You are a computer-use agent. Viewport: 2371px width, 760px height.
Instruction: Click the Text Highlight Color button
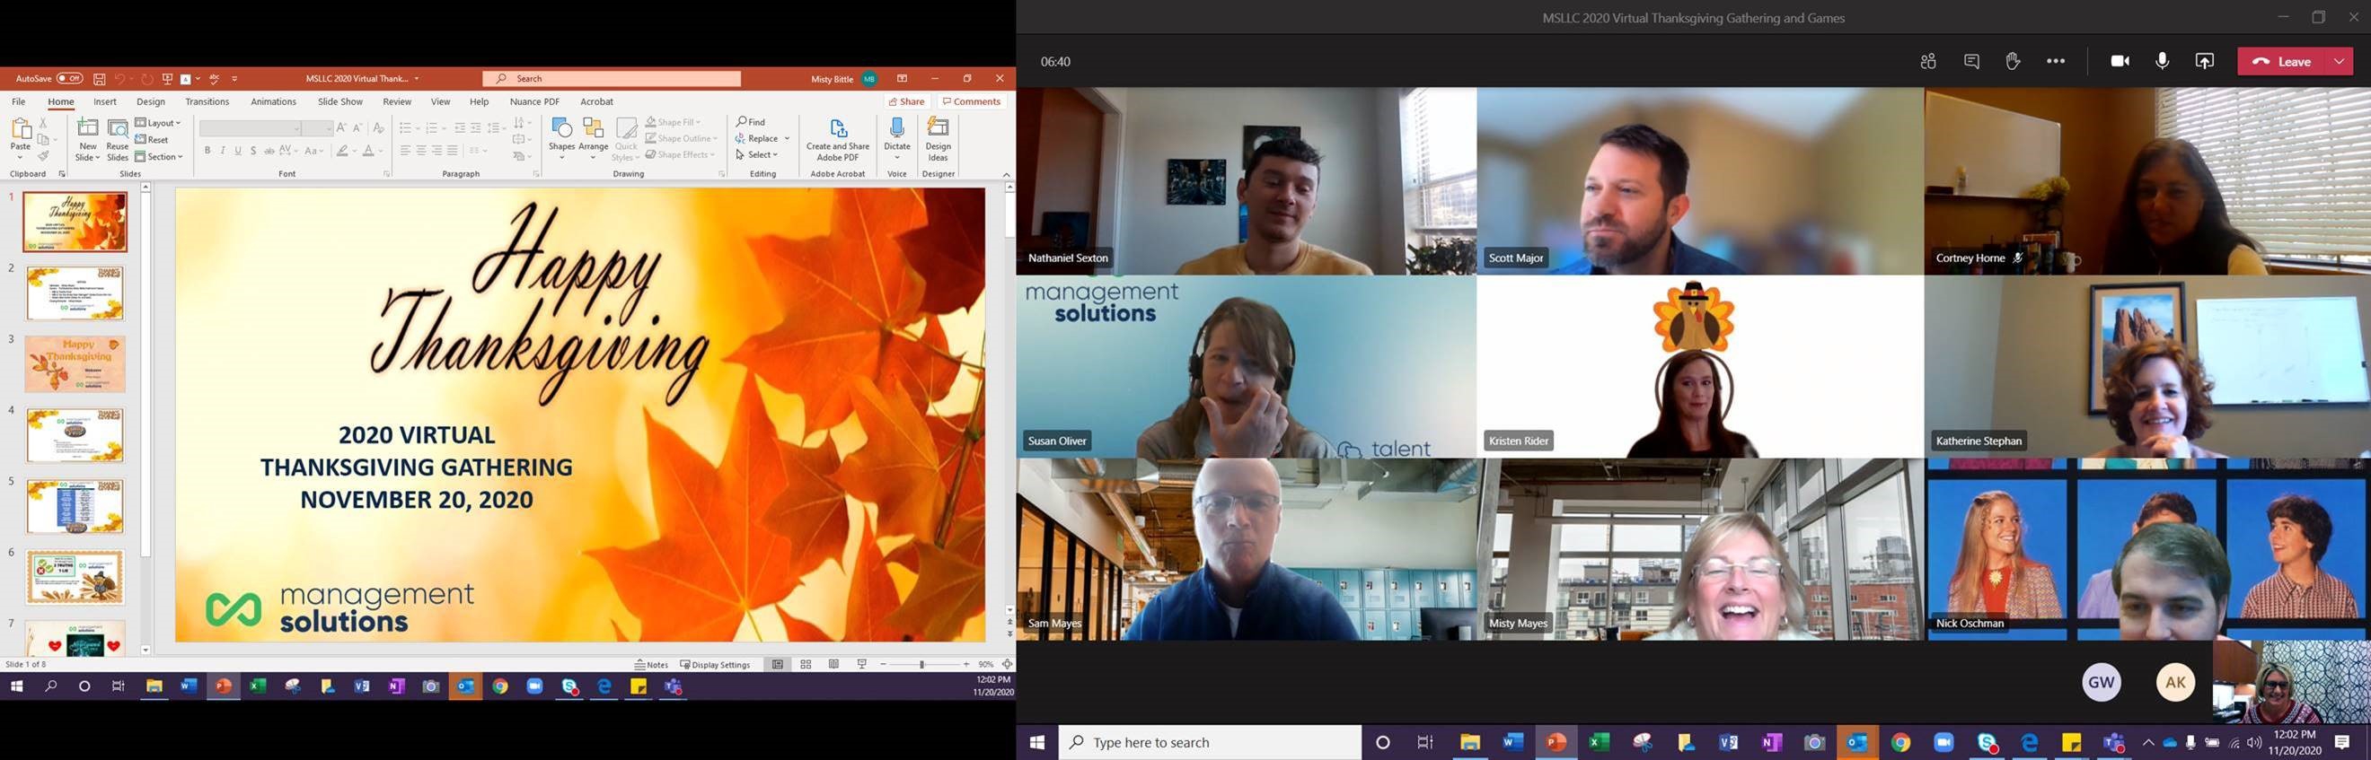click(x=342, y=151)
